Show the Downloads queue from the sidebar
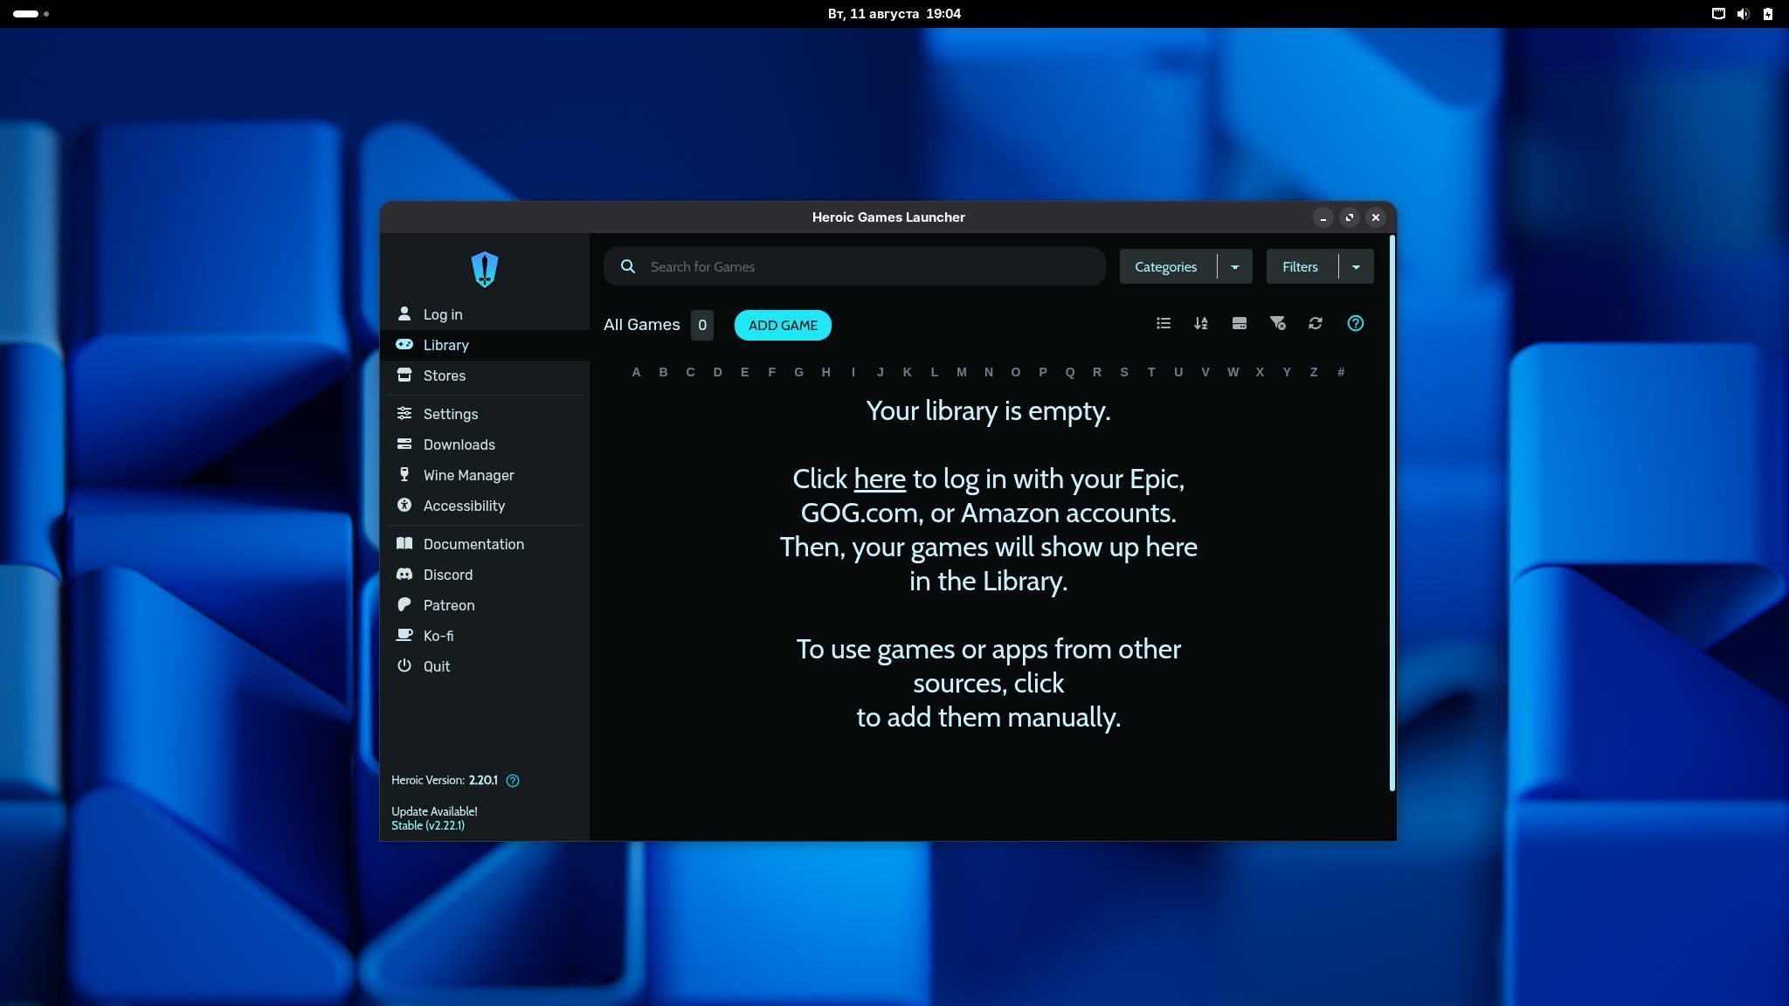 (485, 444)
